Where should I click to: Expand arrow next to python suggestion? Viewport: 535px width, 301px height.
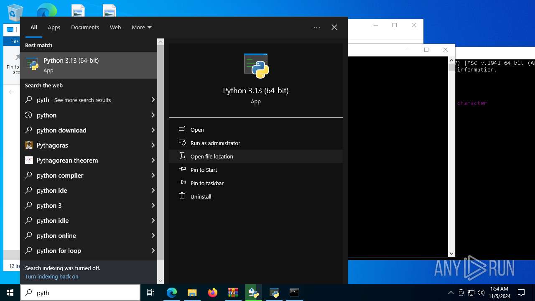coord(153,115)
